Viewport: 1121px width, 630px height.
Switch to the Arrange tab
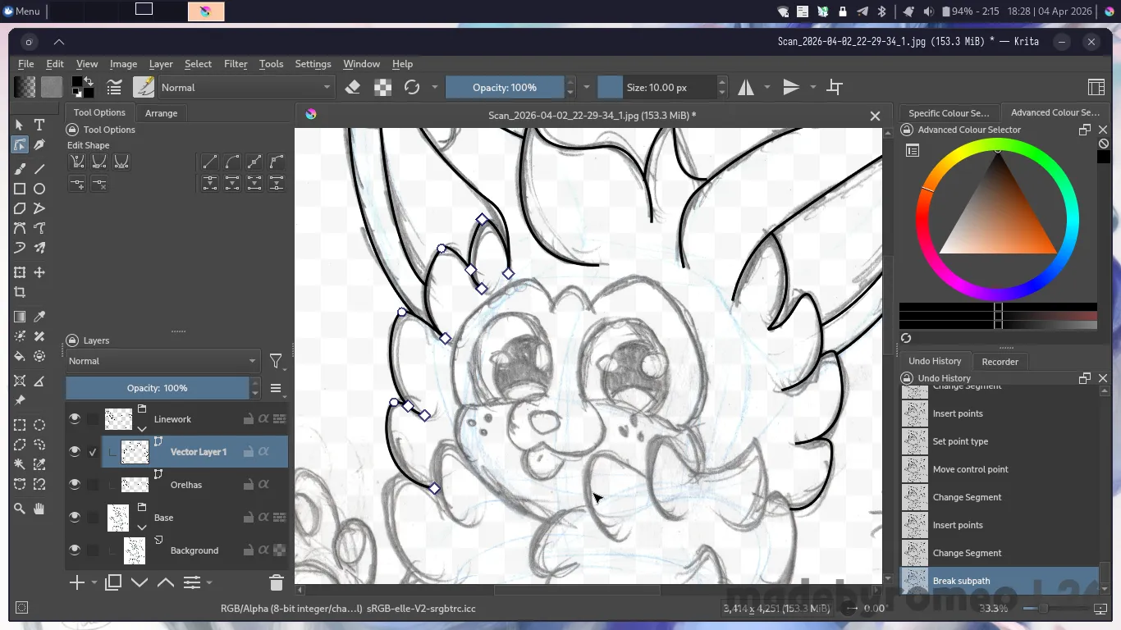coord(161,113)
